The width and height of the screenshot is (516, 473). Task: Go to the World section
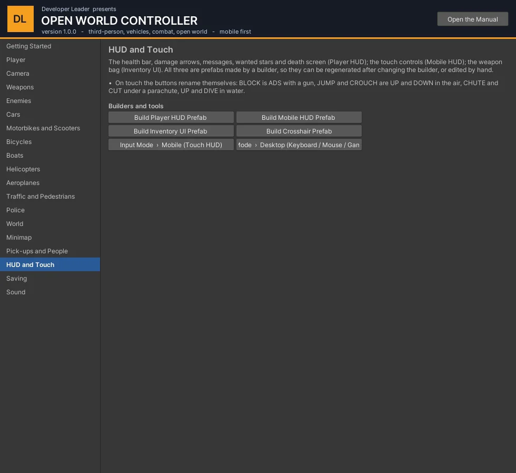[50, 224]
